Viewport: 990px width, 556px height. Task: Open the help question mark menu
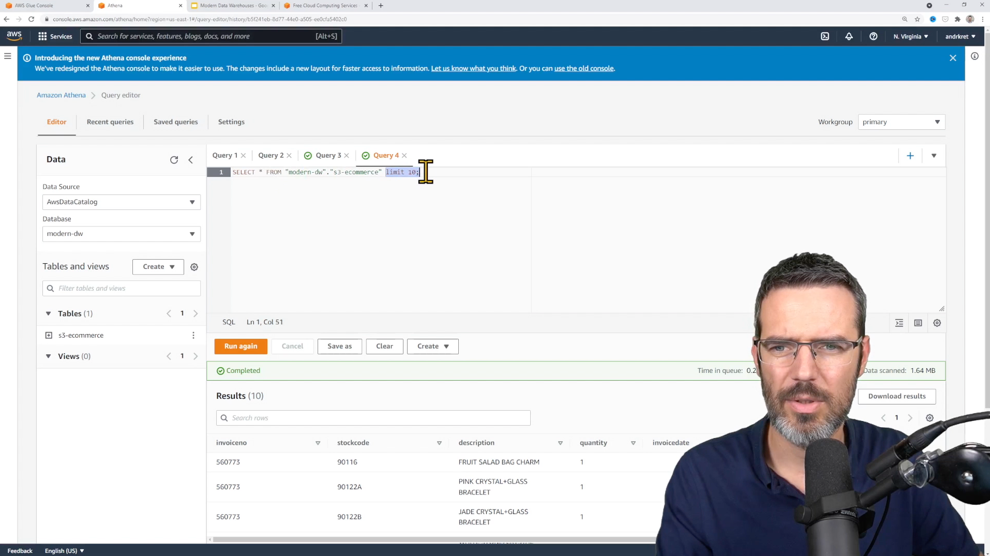[x=873, y=36]
